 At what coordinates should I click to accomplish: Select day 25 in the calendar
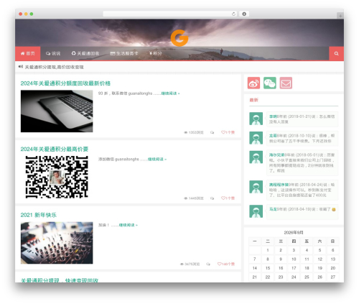[x=307, y=277]
